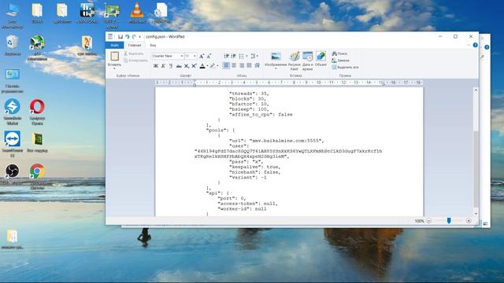Image resolution: width=504 pixels, height=283 pixels.
Task: Click the large Paste clipboard icon
Action: tap(114, 56)
